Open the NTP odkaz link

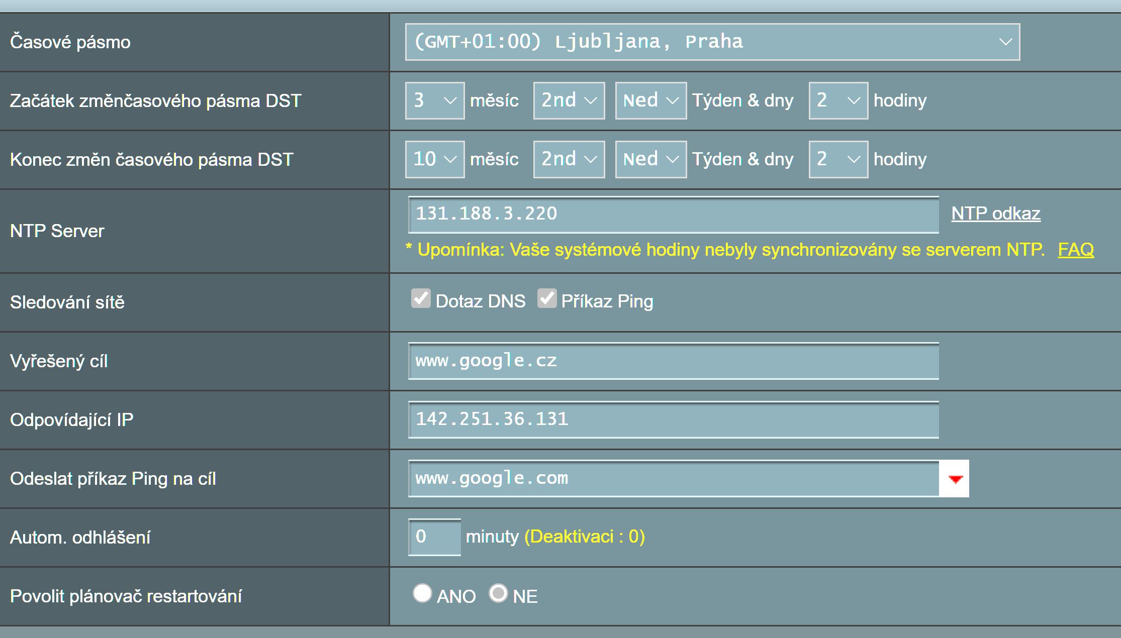[995, 214]
